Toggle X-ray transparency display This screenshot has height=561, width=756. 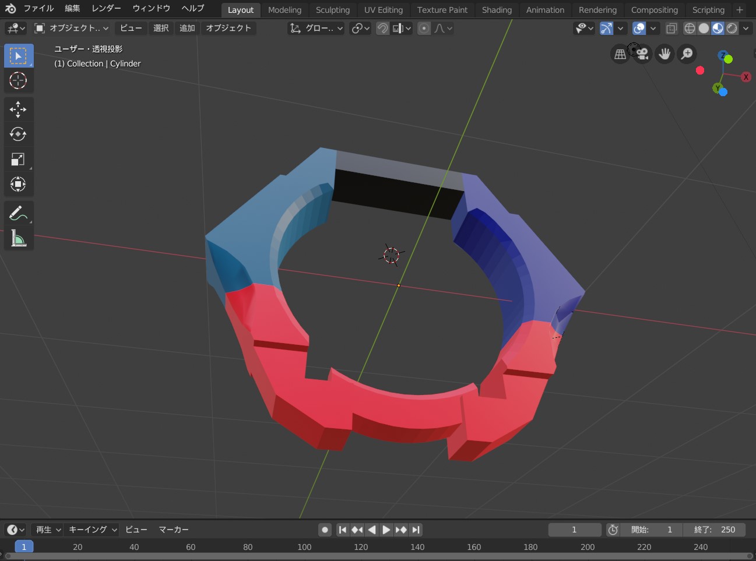(x=671, y=29)
